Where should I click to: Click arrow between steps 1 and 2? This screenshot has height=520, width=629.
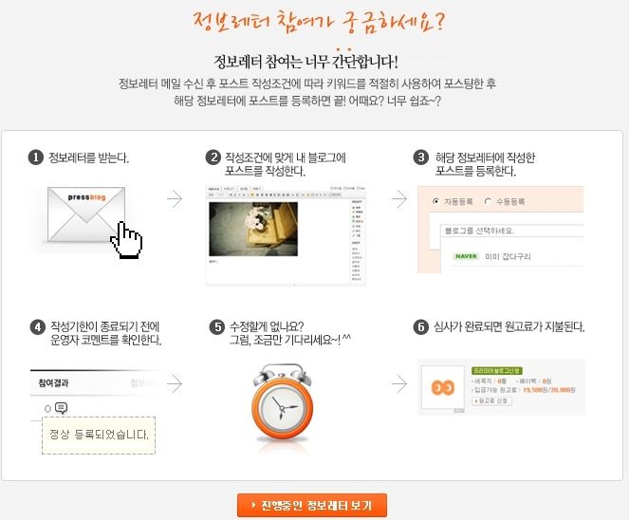click(x=175, y=198)
